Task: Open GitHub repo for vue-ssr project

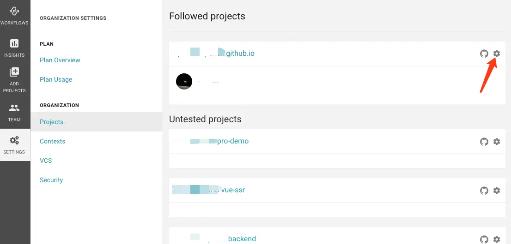Action: coord(484,190)
